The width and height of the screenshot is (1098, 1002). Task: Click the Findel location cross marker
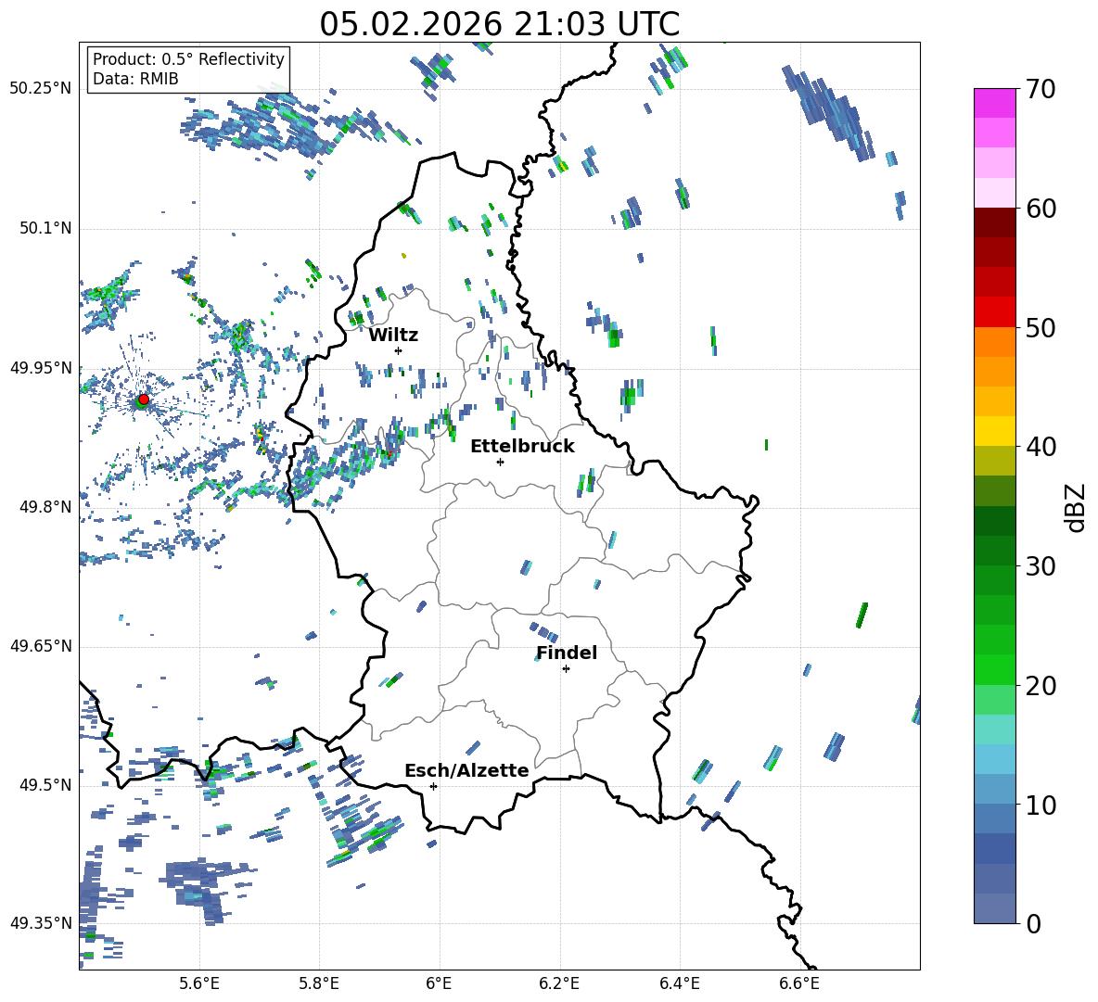coord(566,668)
